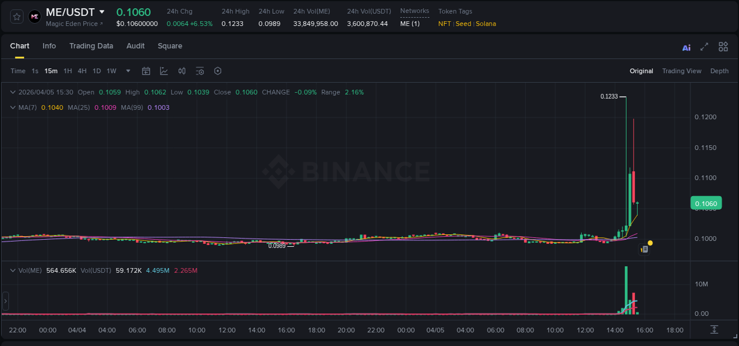Expand the moving averages row chevron
This screenshot has width=739, height=346.
[x=13, y=107]
